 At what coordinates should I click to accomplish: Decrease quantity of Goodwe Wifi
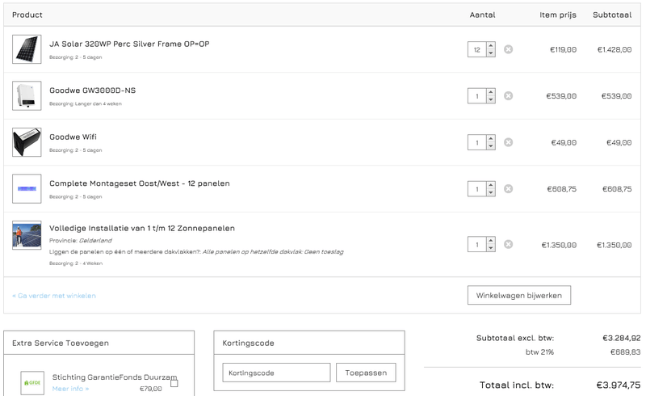coord(491,146)
